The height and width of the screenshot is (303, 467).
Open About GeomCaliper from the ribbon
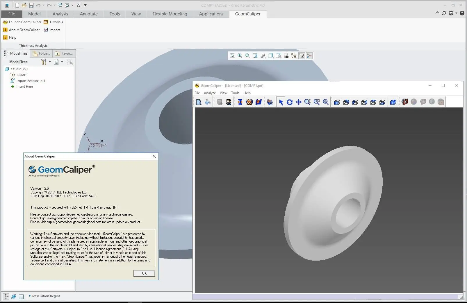tap(22, 30)
